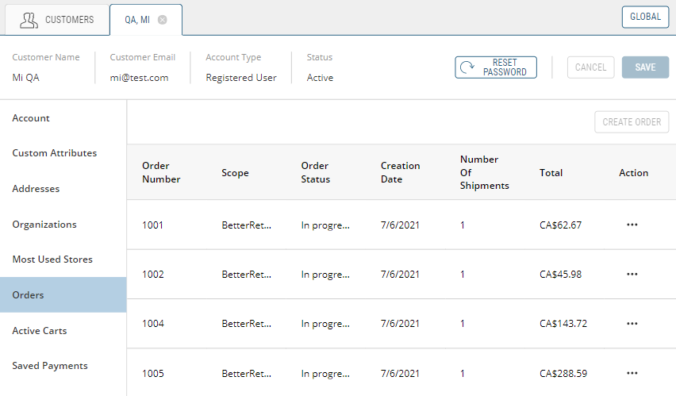The height and width of the screenshot is (396, 676).
Task: Open the Saved Payments section
Action: (50, 366)
